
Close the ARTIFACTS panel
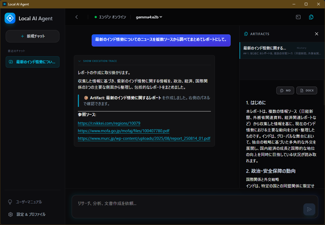click(317, 34)
